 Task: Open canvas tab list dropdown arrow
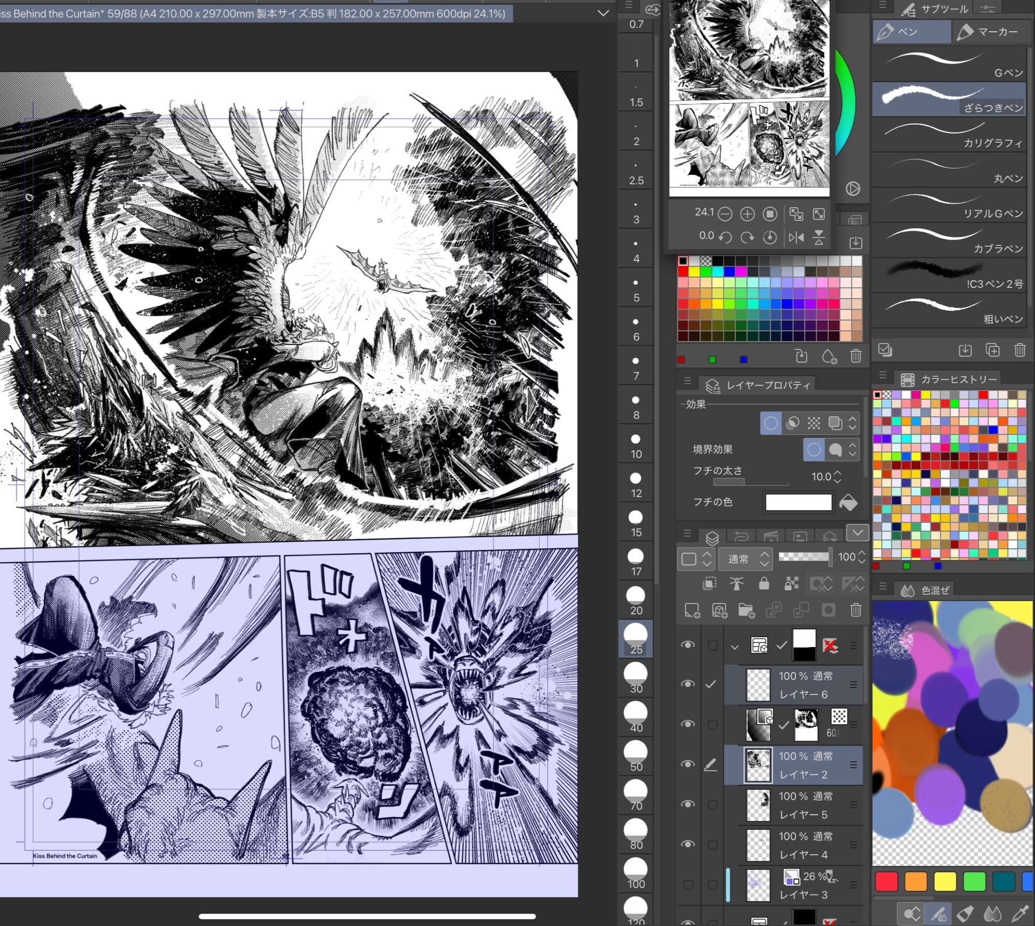[x=603, y=13]
